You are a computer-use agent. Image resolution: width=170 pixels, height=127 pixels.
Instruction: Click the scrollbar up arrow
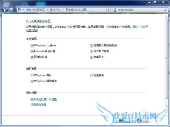point(166,16)
